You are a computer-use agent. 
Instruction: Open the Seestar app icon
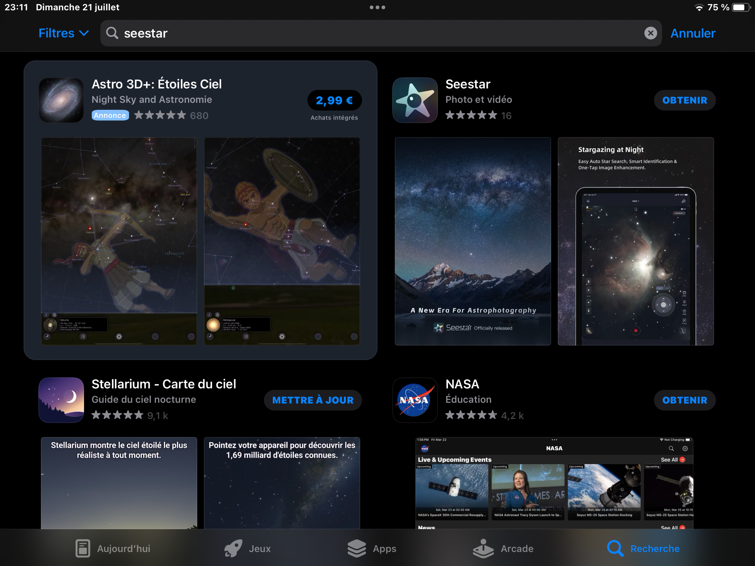click(x=415, y=100)
